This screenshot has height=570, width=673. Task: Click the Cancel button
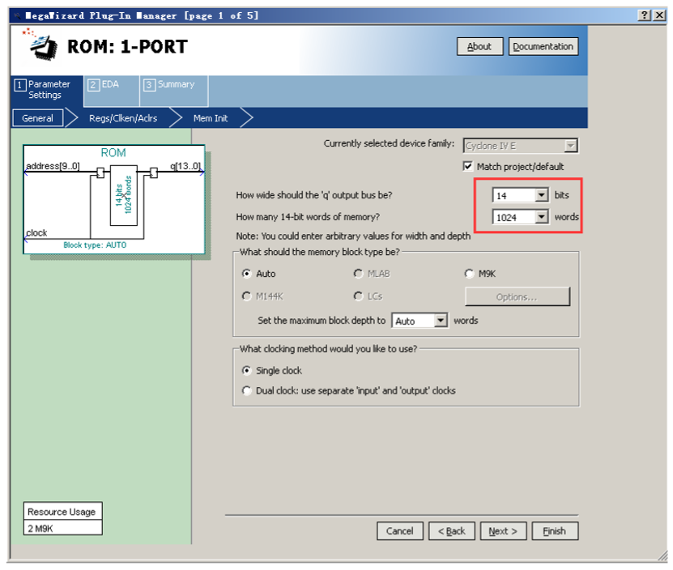coord(399,531)
